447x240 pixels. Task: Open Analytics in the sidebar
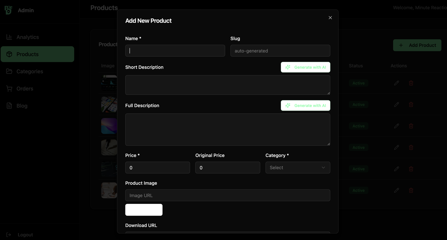pos(27,37)
